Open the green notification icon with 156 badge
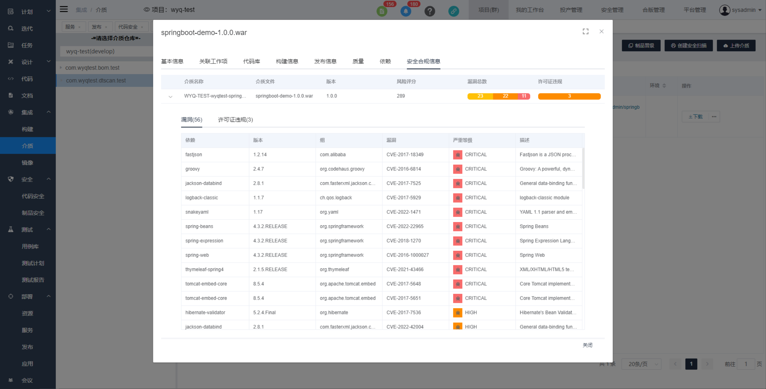Screen dimensions: 766x389 [382, 11]
